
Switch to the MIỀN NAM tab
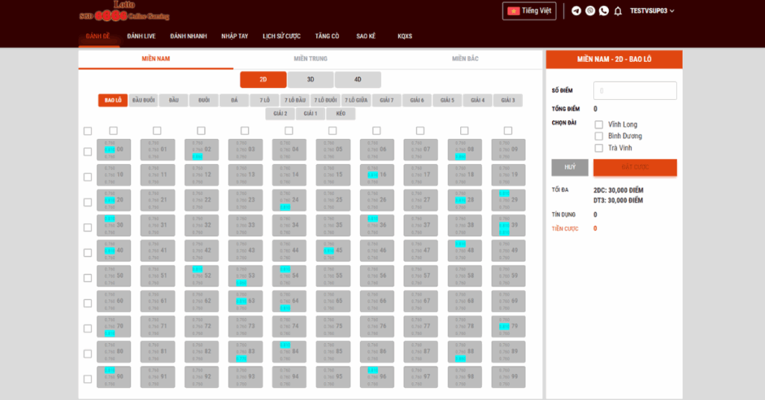(155, 59)
